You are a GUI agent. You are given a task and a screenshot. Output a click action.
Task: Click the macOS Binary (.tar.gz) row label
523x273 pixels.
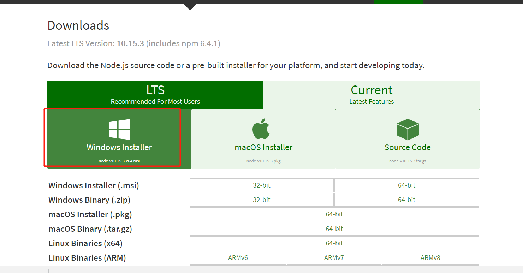pos(90,229)
